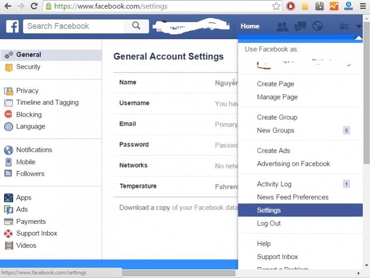Click the Home link

pos(250,26)
